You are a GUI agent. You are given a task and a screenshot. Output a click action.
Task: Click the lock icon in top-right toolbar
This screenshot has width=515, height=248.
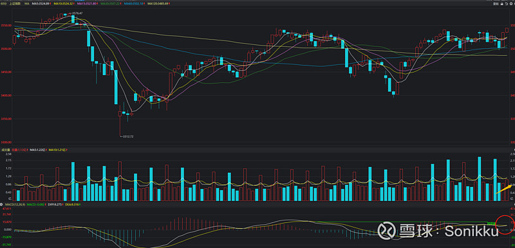502,4
